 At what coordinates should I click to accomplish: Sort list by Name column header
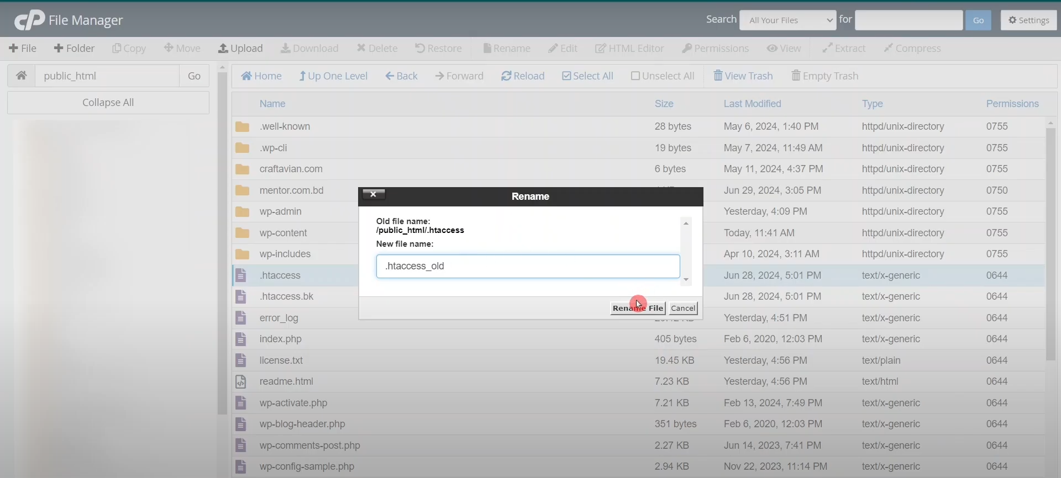[x=272, y=104]
